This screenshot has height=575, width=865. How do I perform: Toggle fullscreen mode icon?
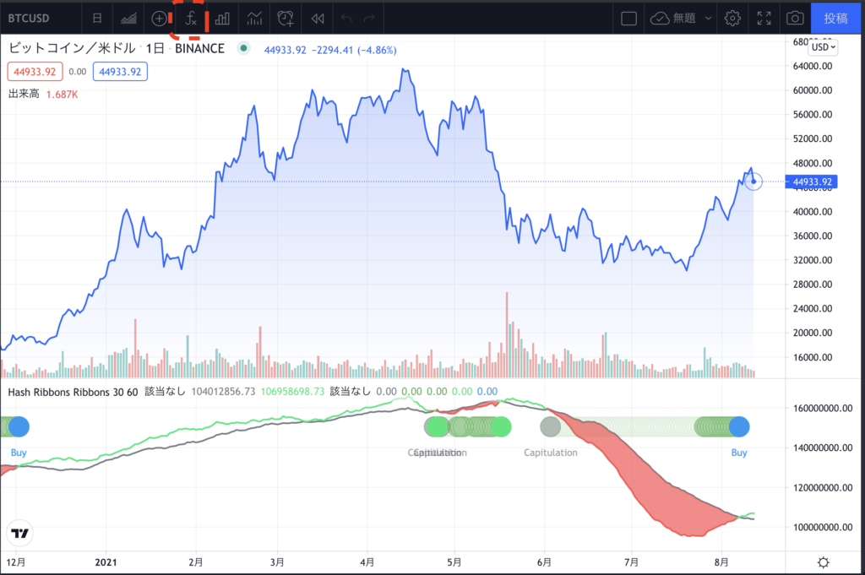[764, 19]
